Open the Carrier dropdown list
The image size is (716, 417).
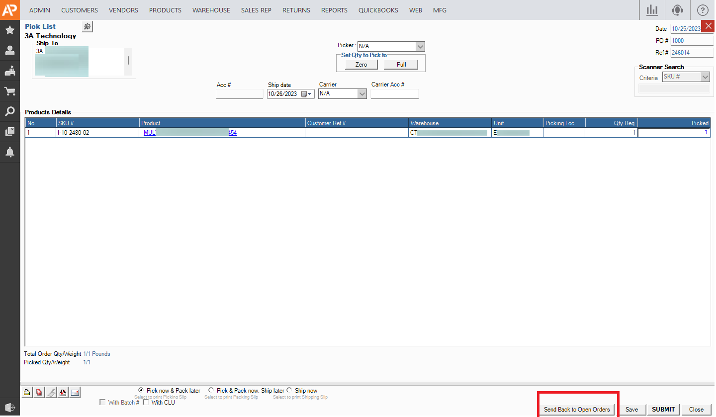tap(362, 93)
